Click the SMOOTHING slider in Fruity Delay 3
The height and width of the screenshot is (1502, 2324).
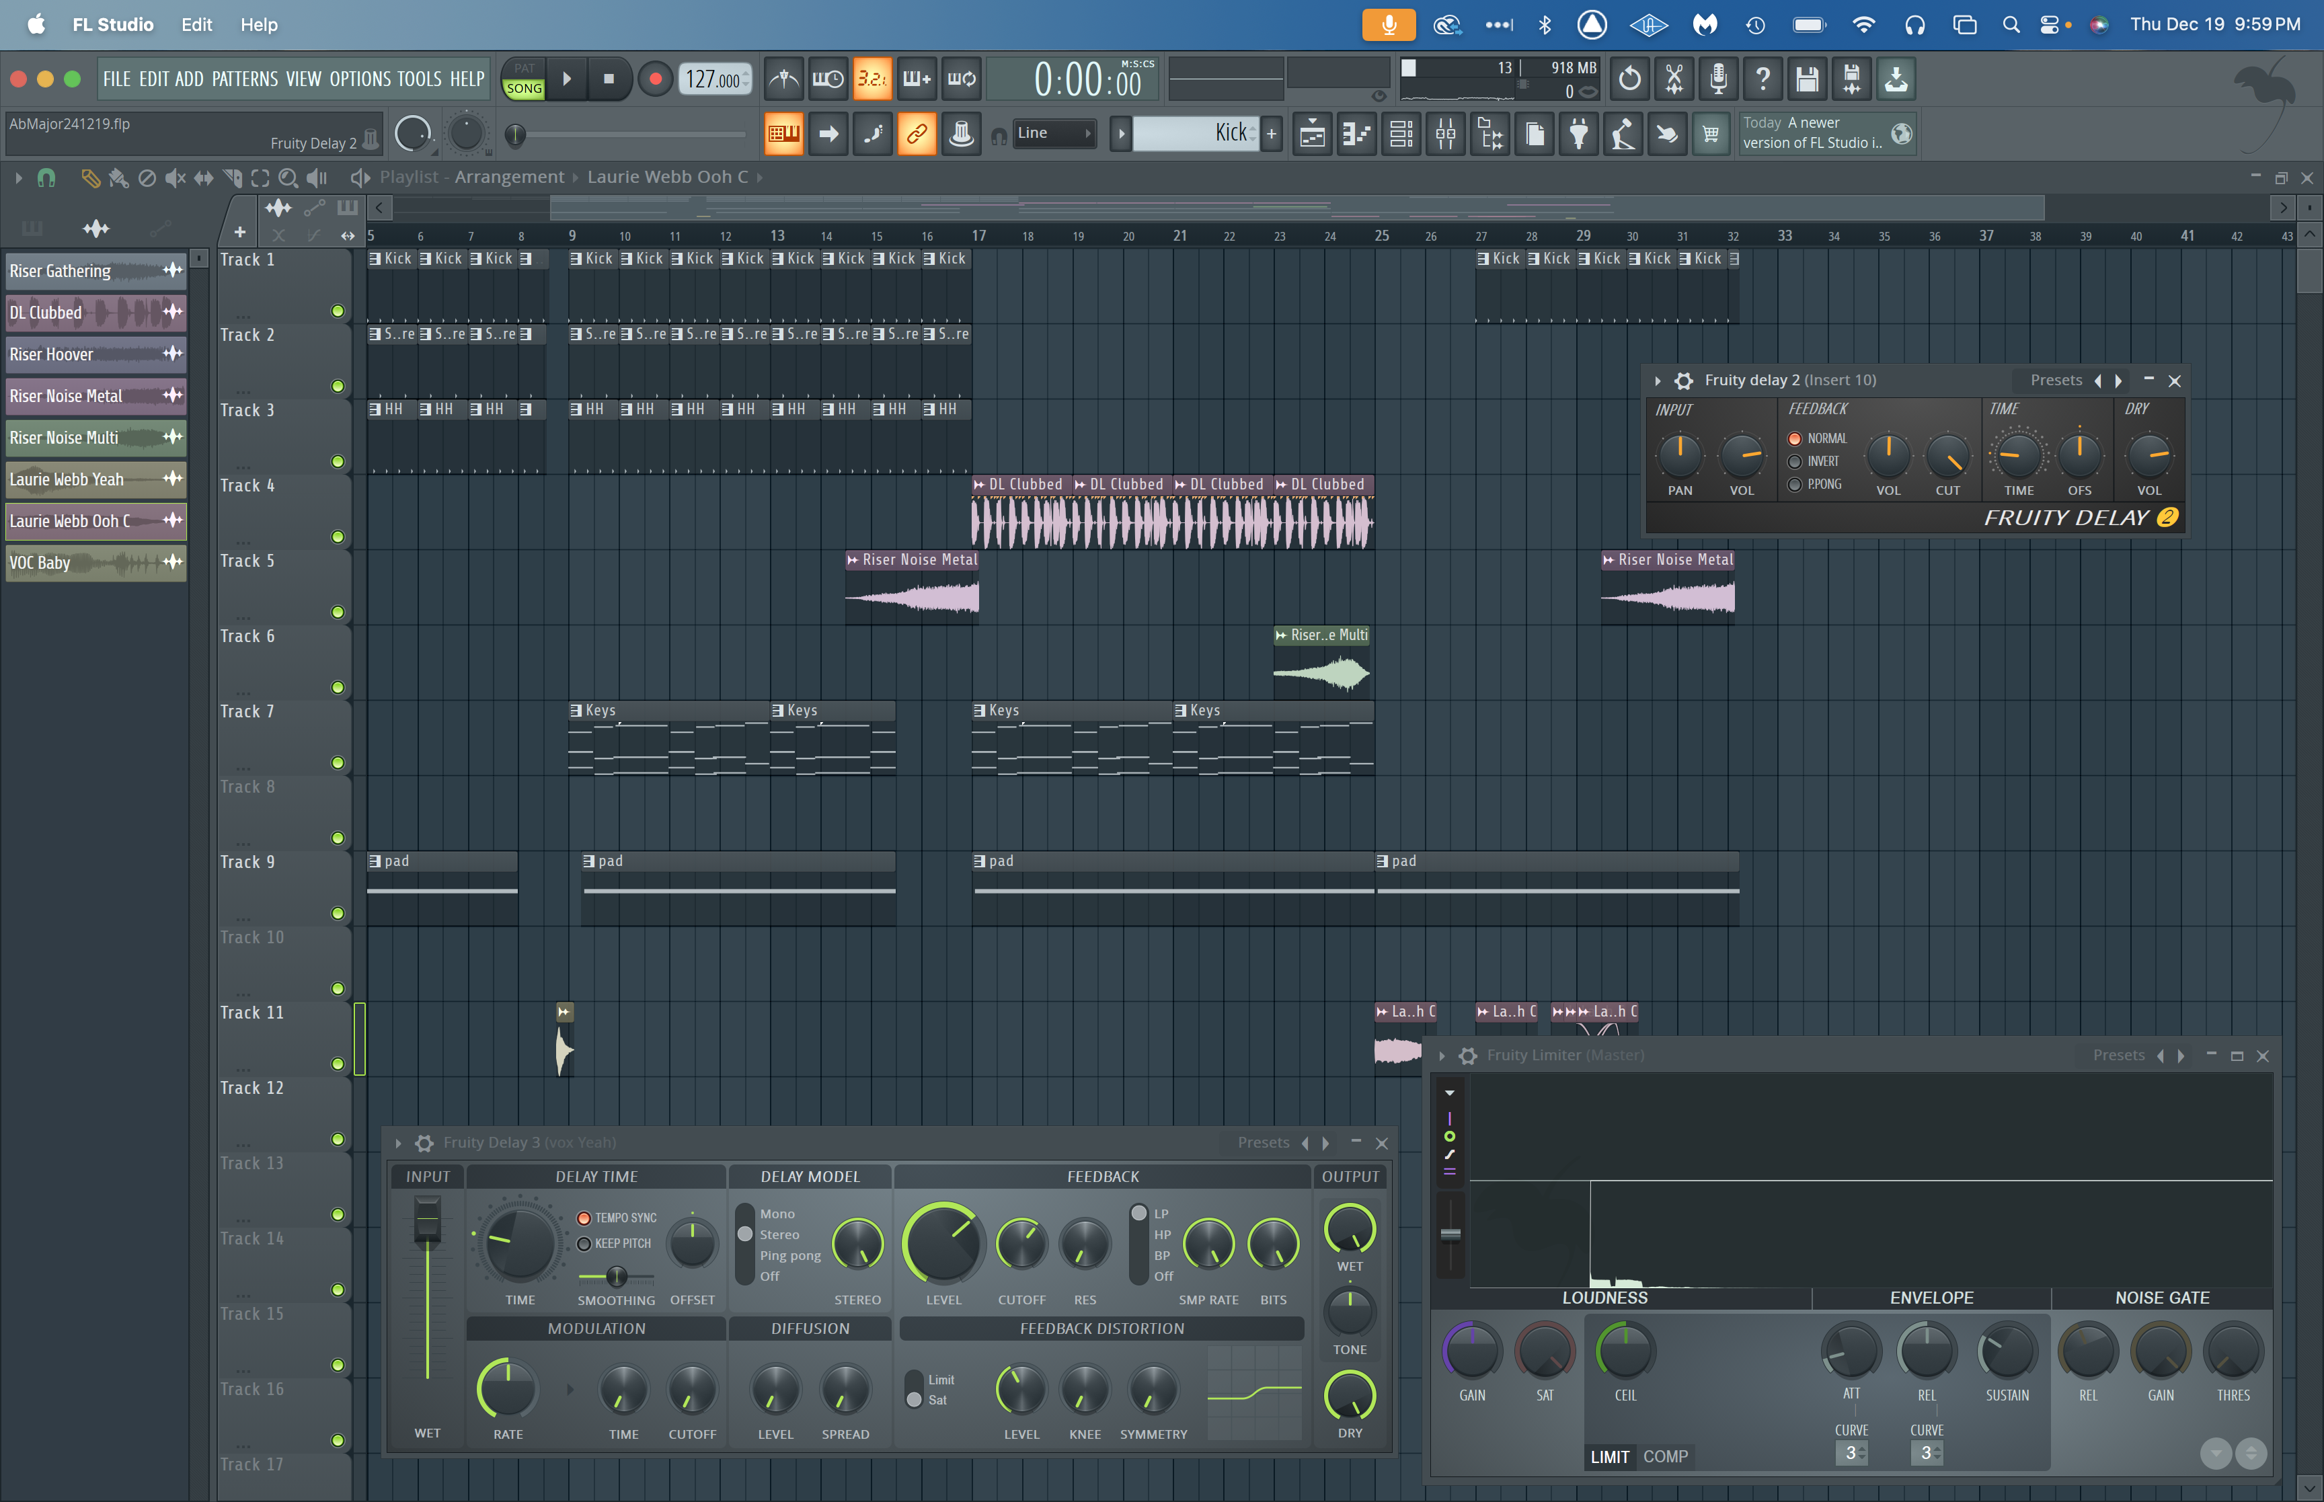pyautogui.click(x=617, y=1277)
